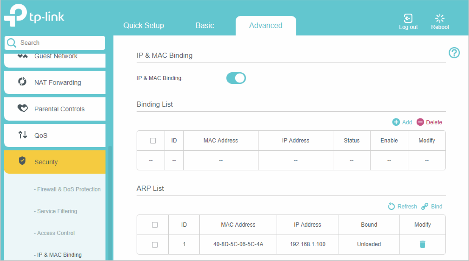469x261 pixels.
Task: Click the Bind link icon in ARP List
Action: pyautogui.click(x=425, y=206)
